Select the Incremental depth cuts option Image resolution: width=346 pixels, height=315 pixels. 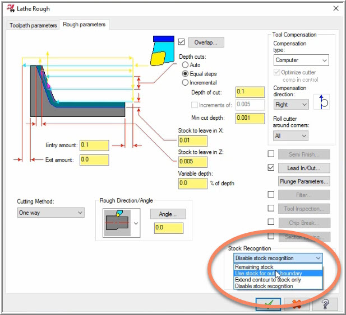click(186, 82)
